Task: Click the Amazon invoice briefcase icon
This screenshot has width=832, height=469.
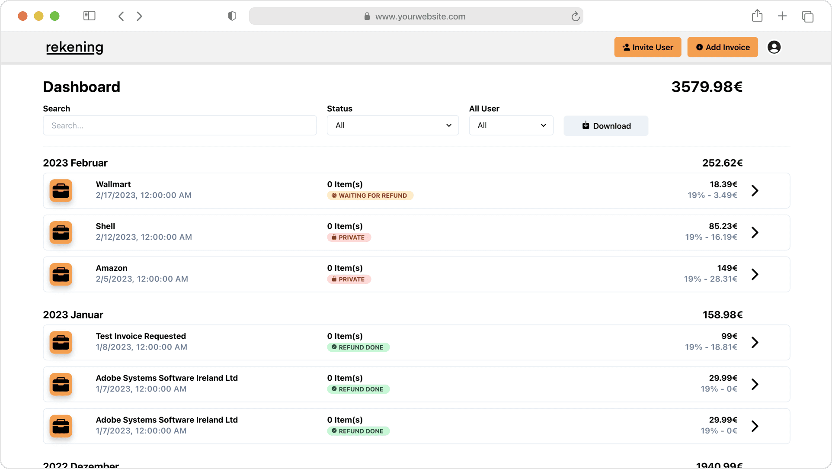Action: (61, 275)
